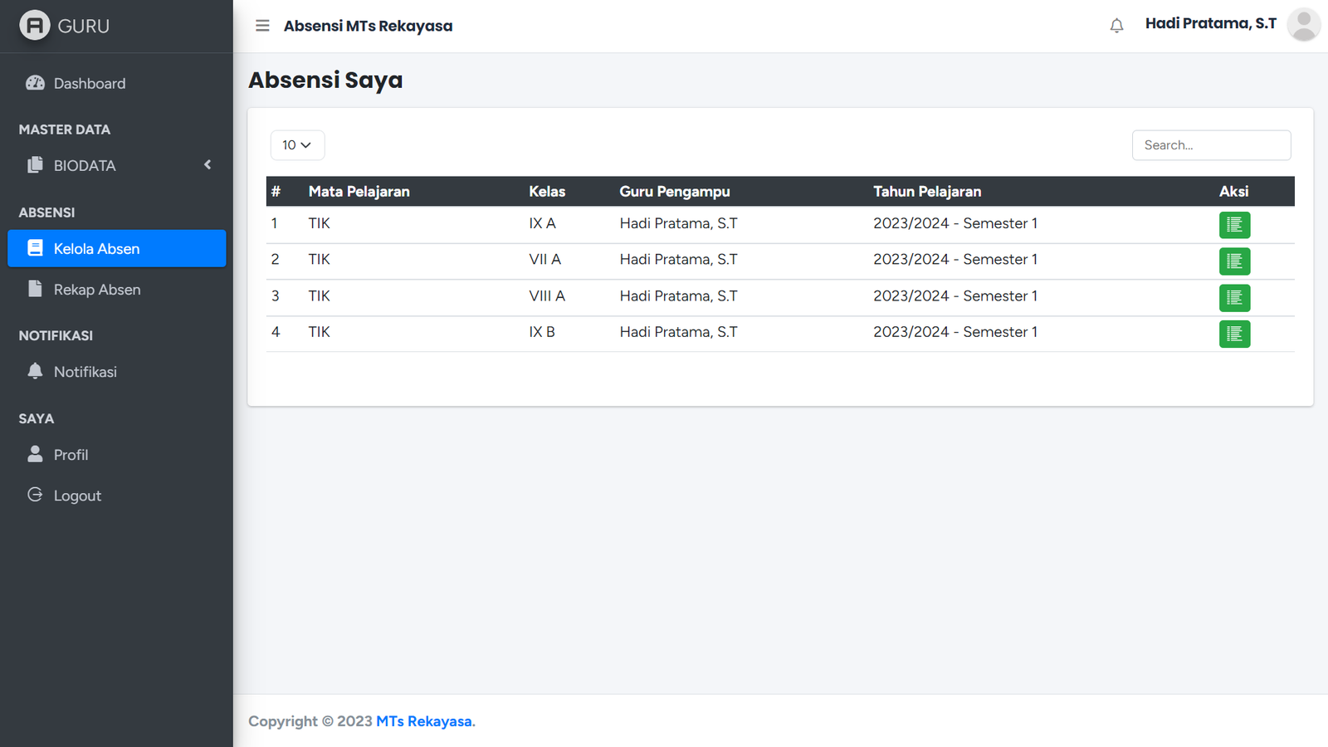Open attendance list for class VIII A
Viewport: 1328px width, 747px height.
click(x=1234, y=298)
